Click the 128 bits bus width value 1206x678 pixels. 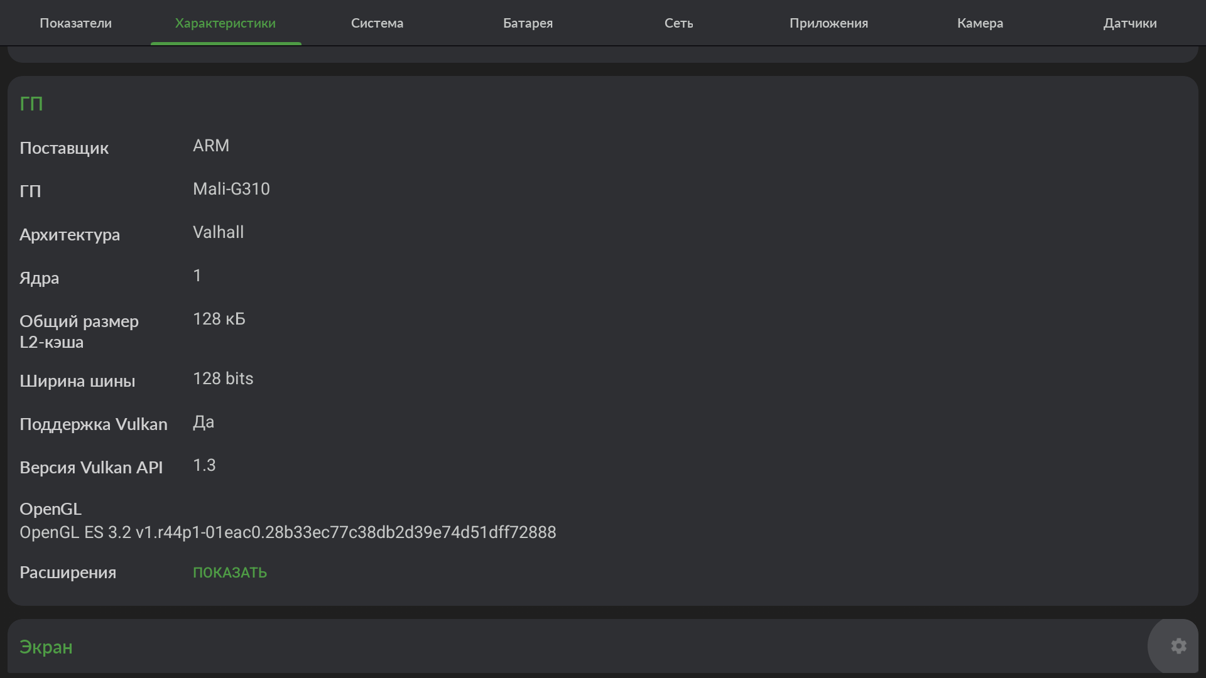[x=223, y=379]
